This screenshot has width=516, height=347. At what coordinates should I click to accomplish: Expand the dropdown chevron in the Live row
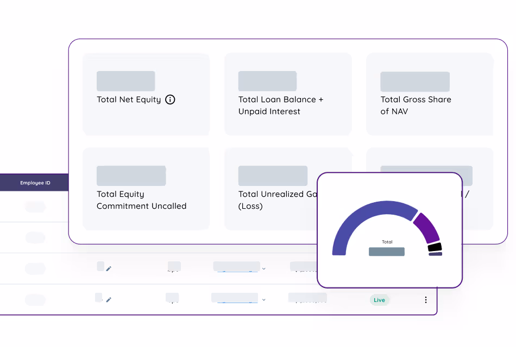pyautogui.click(x=263, y=300)
